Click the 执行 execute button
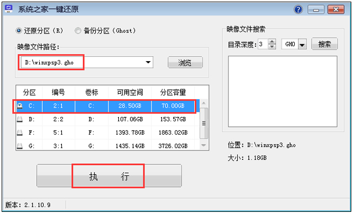Viewport: 354px width, 214px height. click(x=109, y=176)
